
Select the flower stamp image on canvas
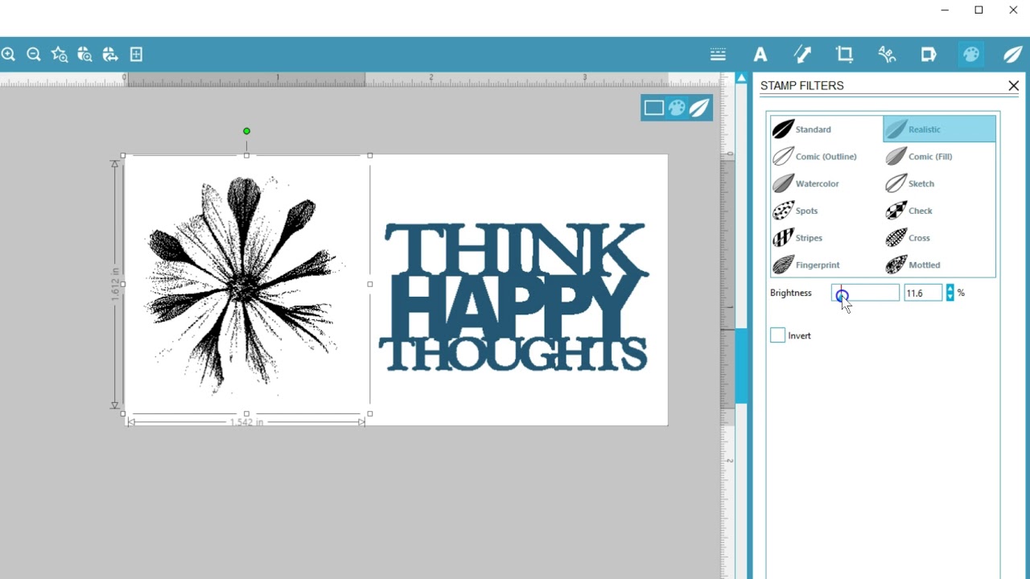245,284
